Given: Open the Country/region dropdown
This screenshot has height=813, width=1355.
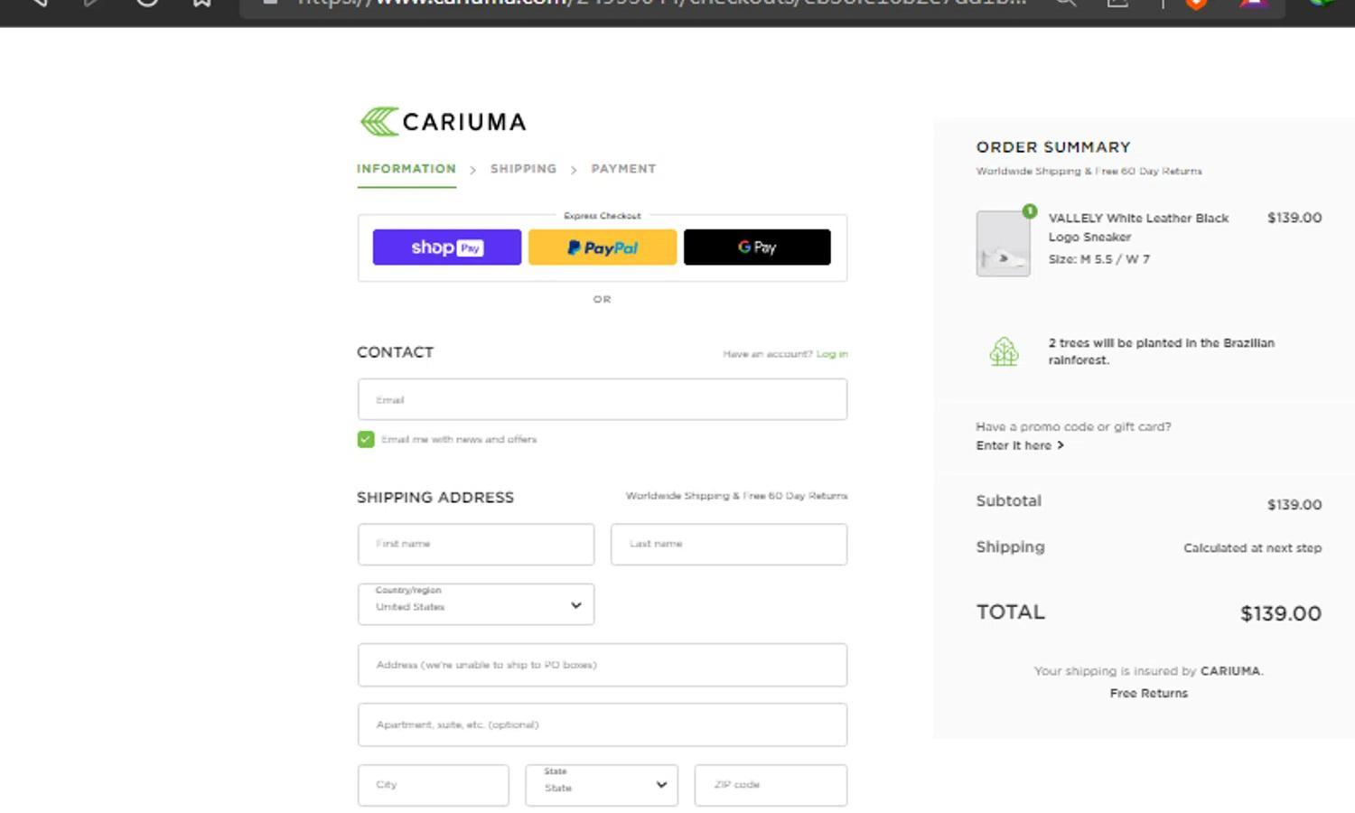Looking at the screenshot, I should pyautogui.click(x=476, y=603).
